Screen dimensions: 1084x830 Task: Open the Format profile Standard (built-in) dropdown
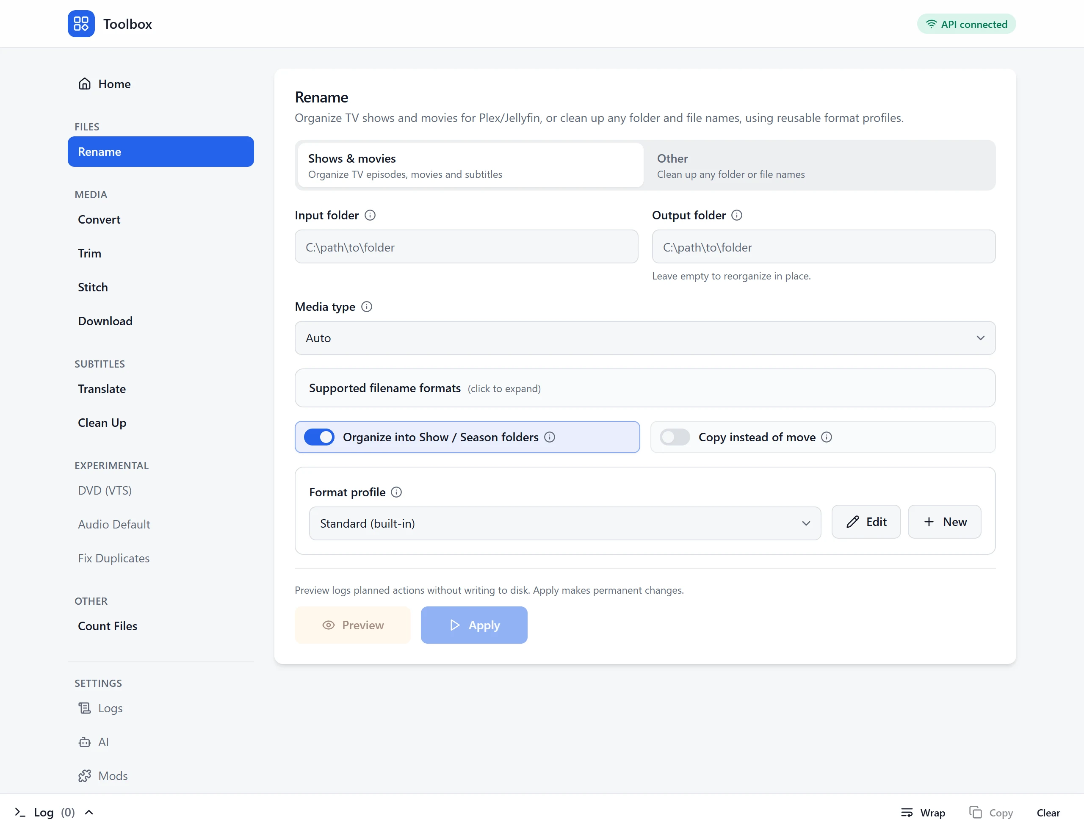tap(565, 523)
